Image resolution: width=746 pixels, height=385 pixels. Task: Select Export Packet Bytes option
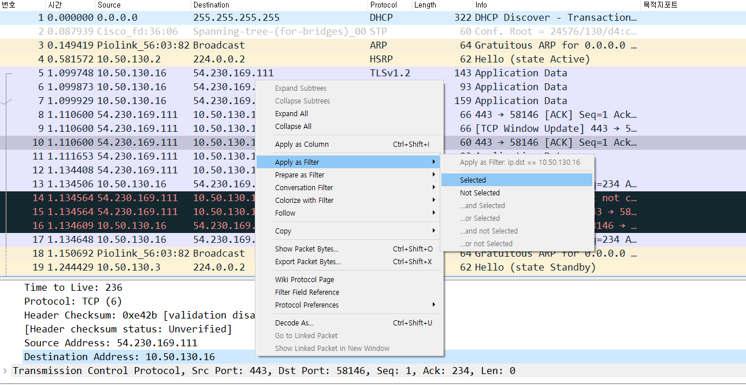[x=348, y=262]
